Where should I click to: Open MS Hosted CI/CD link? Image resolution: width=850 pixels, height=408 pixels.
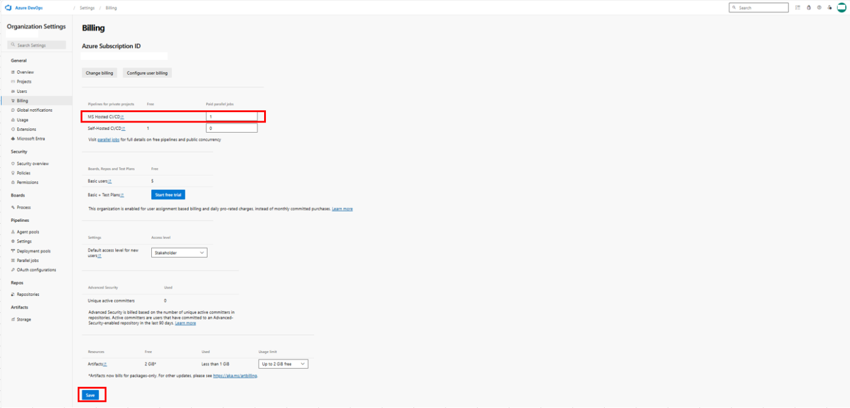[x=122, y=116]
